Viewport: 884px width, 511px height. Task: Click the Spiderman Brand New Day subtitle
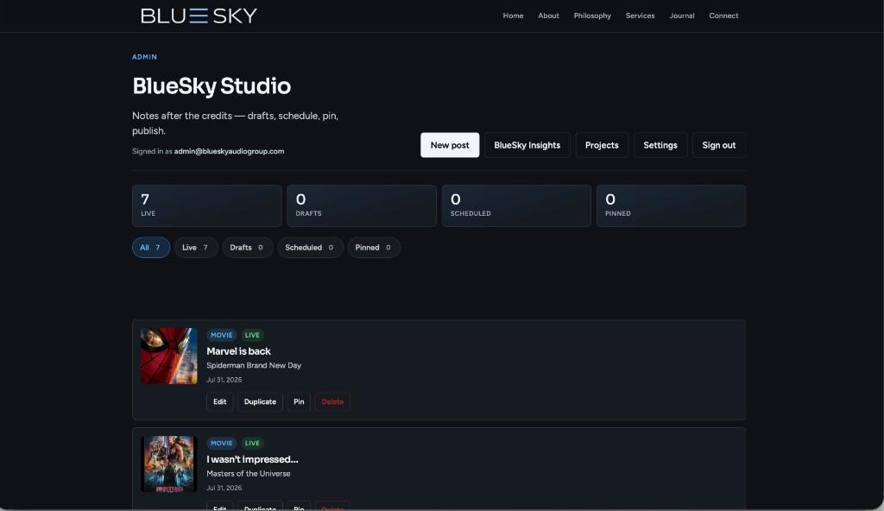pos(254,365)
